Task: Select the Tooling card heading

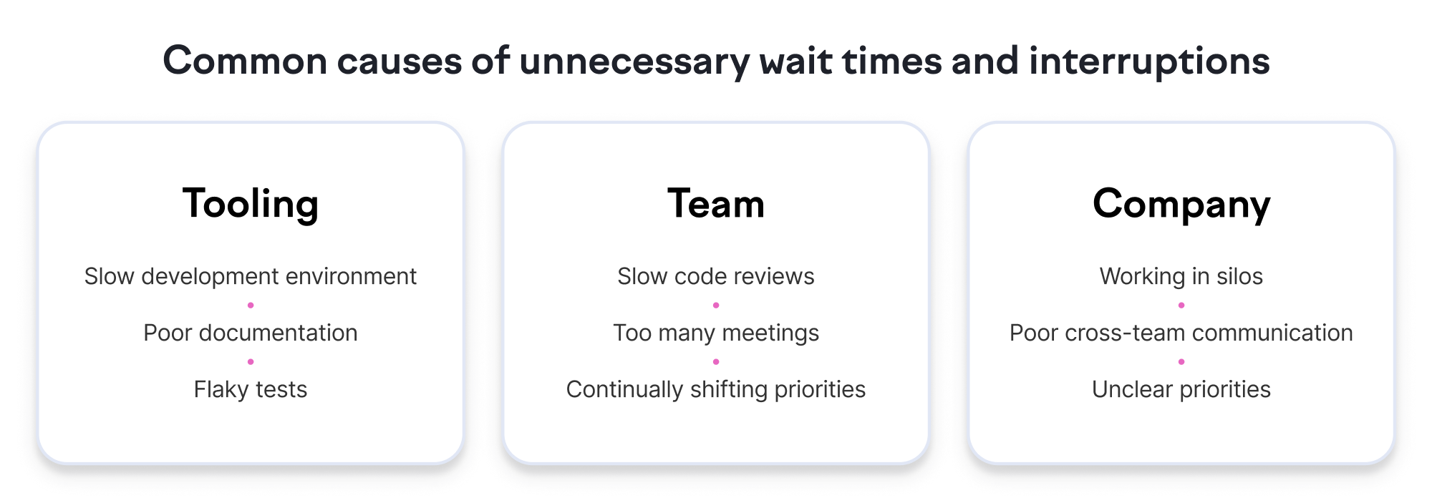Action: pos(251,205)
